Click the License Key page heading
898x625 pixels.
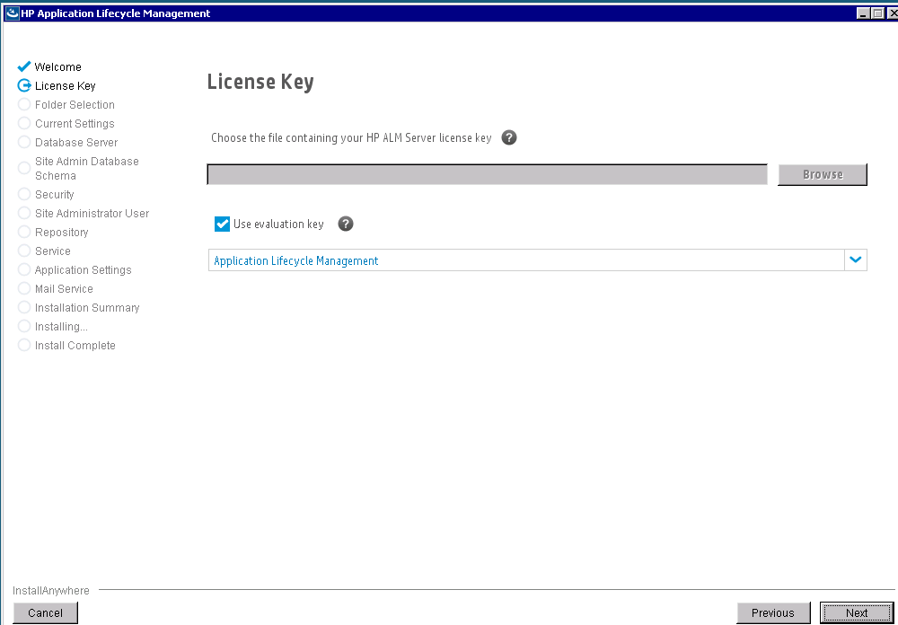260,82
